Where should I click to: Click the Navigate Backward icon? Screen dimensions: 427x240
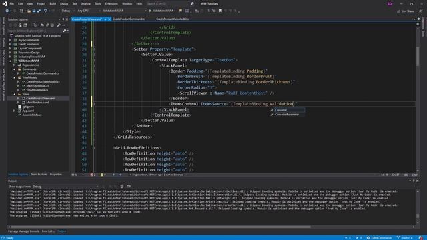(x=7, y=11)
